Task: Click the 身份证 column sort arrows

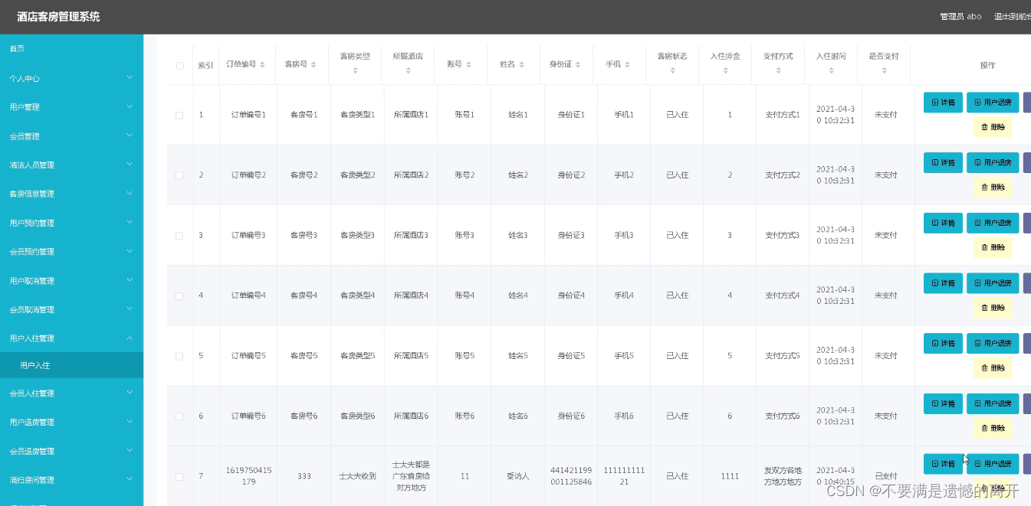Action: 578,65
